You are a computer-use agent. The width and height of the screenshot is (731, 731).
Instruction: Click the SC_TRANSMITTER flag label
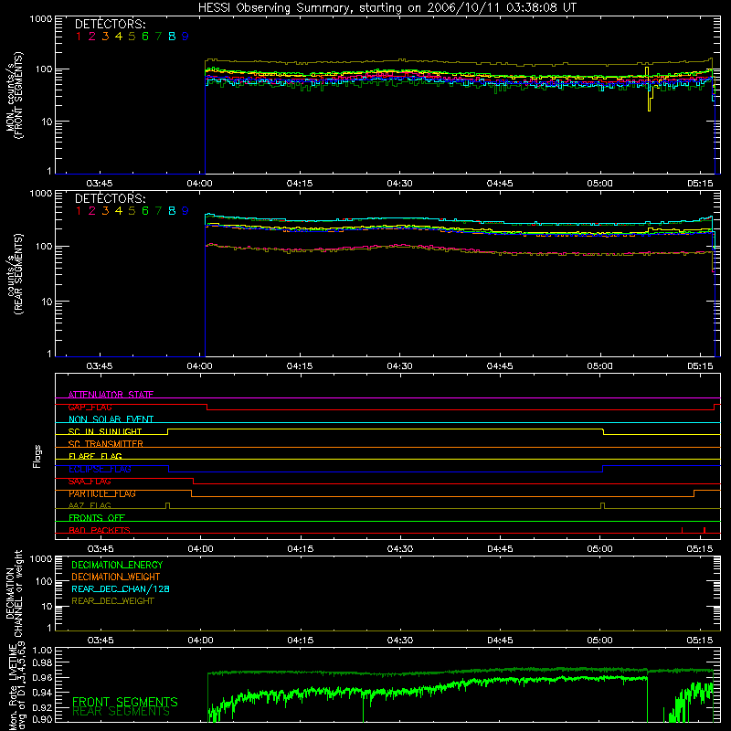[x=105, y=443]
